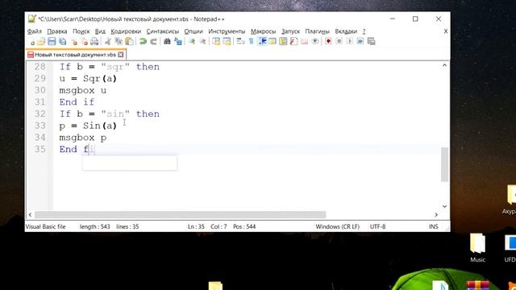Maximize the Notepad++ window
This screenshot has height=290, width=516.
415,19
